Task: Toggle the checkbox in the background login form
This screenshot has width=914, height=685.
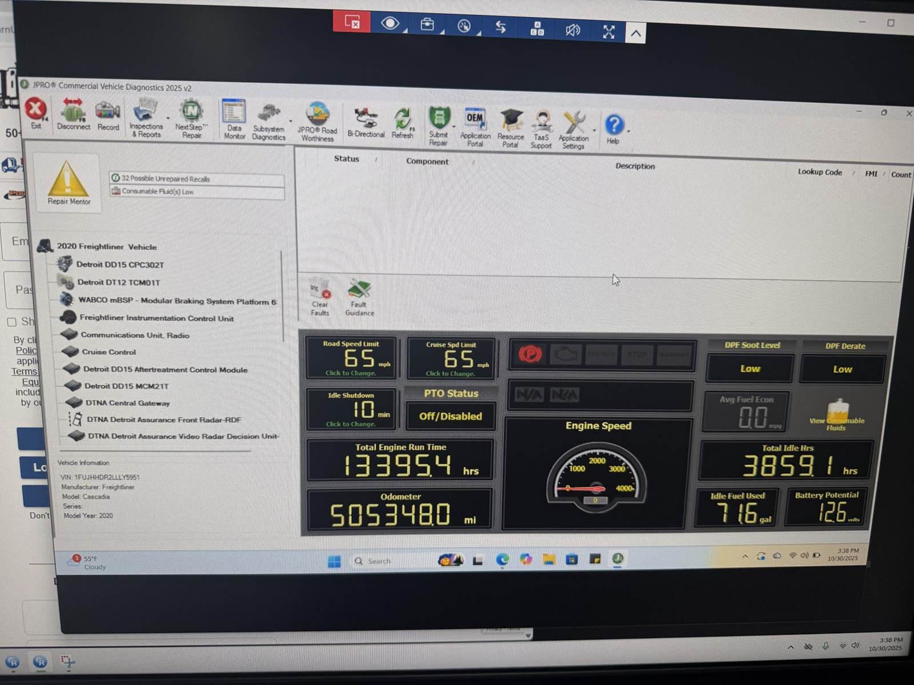Action: coord(11,322)
